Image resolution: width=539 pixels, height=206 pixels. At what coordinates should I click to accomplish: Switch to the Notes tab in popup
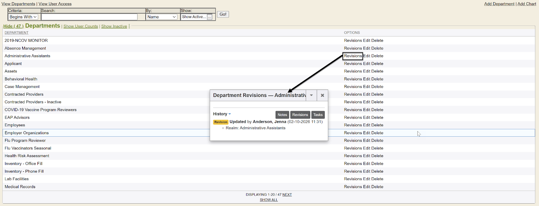click(282, 115)
